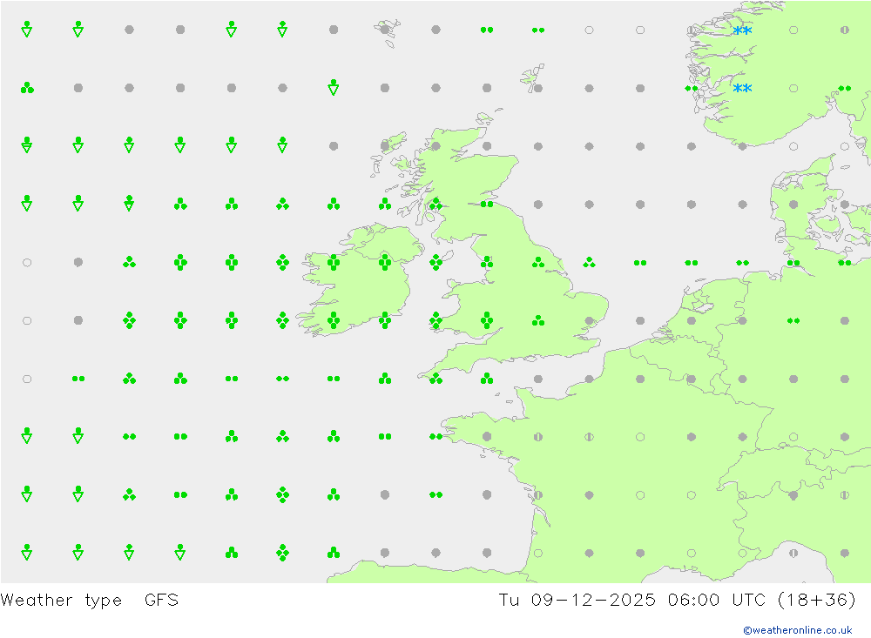Click the southern blue snow symbol over Norway
The height and width of the screenshot is (638, 871).
[x=742, y=88]
